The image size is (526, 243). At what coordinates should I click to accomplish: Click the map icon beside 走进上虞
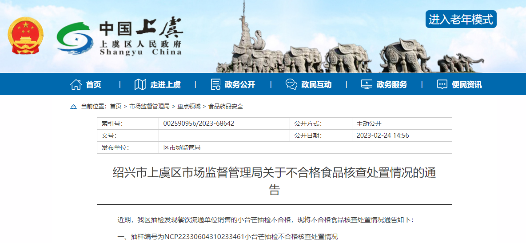(x=140, y=84)
